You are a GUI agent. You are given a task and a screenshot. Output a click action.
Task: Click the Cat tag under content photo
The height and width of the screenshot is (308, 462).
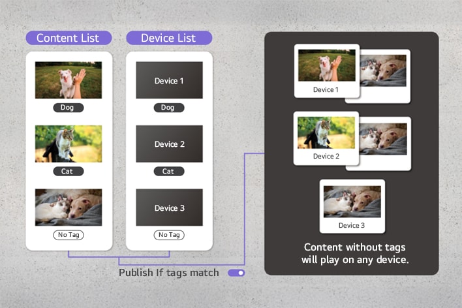click(69, 171)
